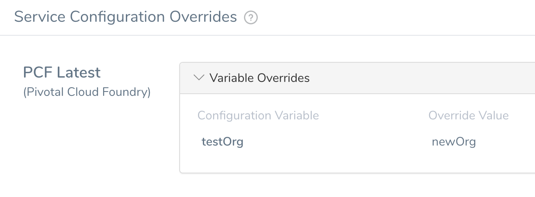Click empty space in Variable Overrides header bar
The image size is (535, 197).
pyautogui.click(x=420, y=78)
